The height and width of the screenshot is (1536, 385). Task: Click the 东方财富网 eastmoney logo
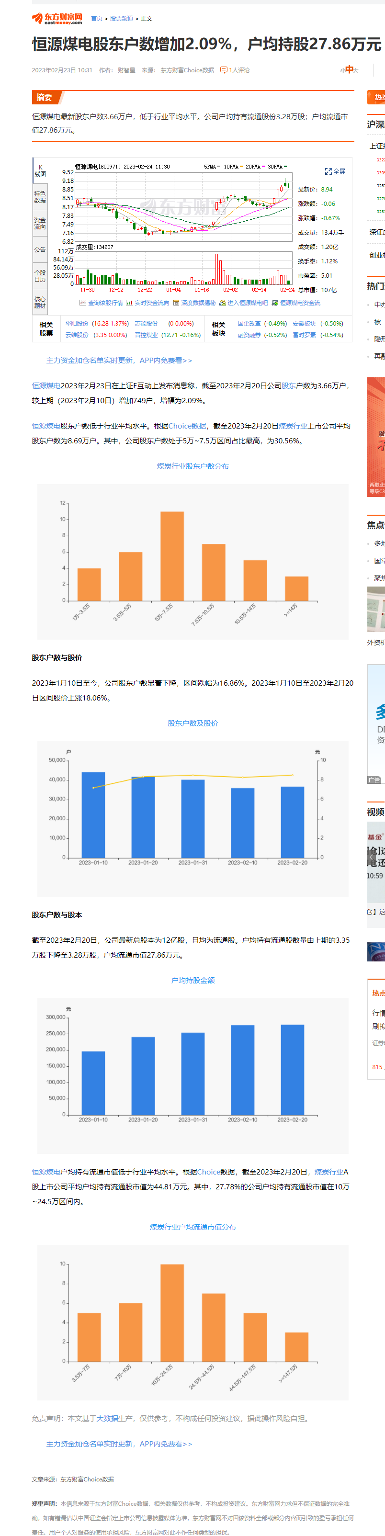pos(57,19)
